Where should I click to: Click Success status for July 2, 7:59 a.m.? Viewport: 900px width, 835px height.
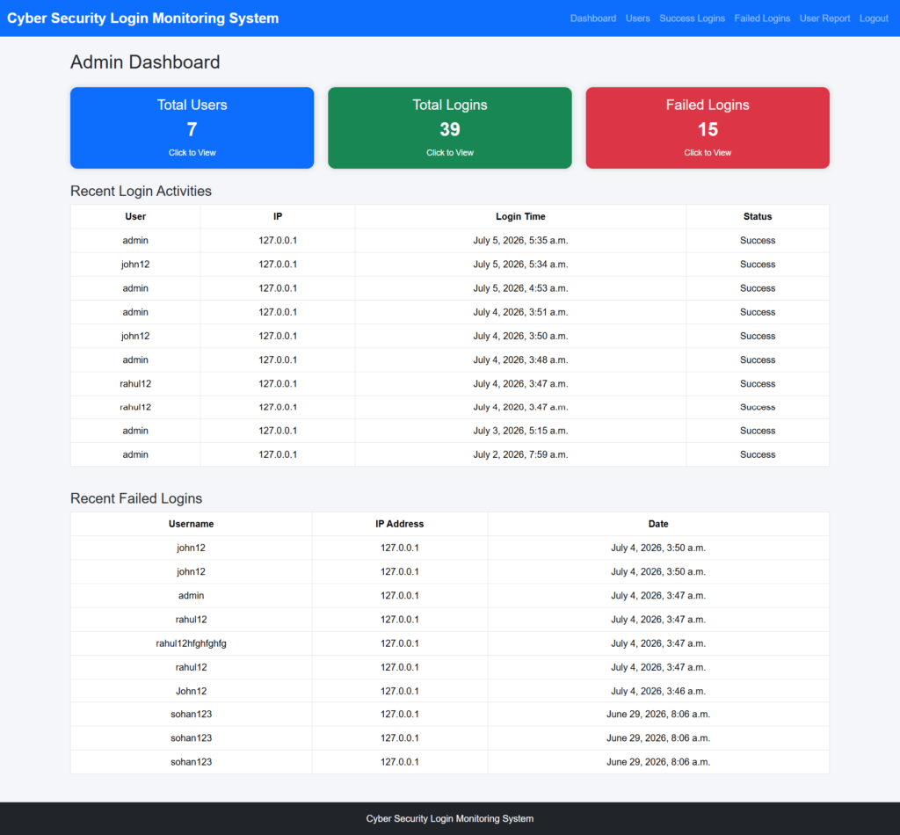(758, 454)
